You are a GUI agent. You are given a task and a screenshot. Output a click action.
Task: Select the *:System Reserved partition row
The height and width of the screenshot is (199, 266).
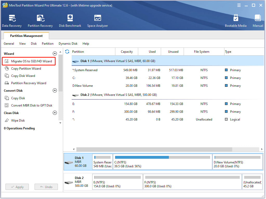click(168, 70)
